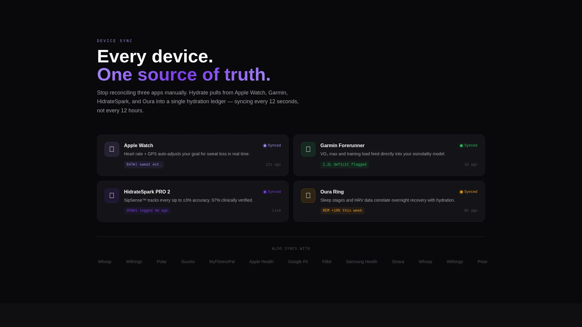Click the 'Live' status on HidrateSpark card
The width and height of the screenshot is (582, 327).
276,211
